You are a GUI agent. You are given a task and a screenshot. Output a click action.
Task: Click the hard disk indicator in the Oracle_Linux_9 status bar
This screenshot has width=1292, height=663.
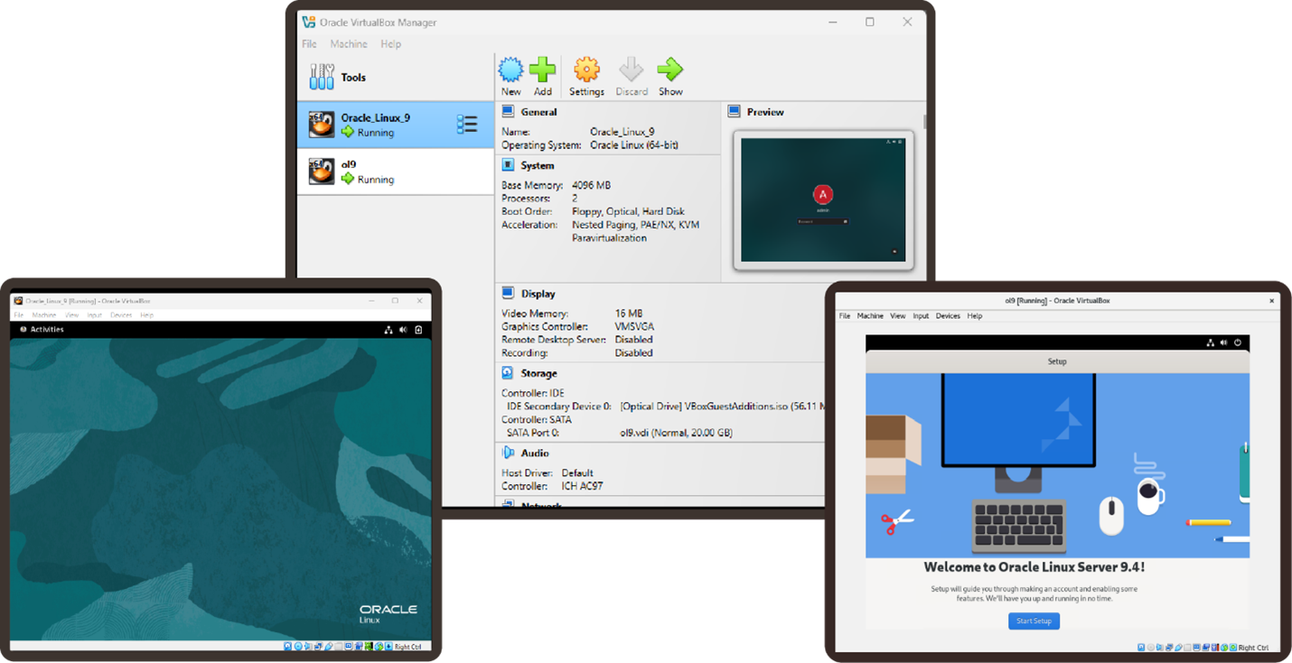(288, 647)
